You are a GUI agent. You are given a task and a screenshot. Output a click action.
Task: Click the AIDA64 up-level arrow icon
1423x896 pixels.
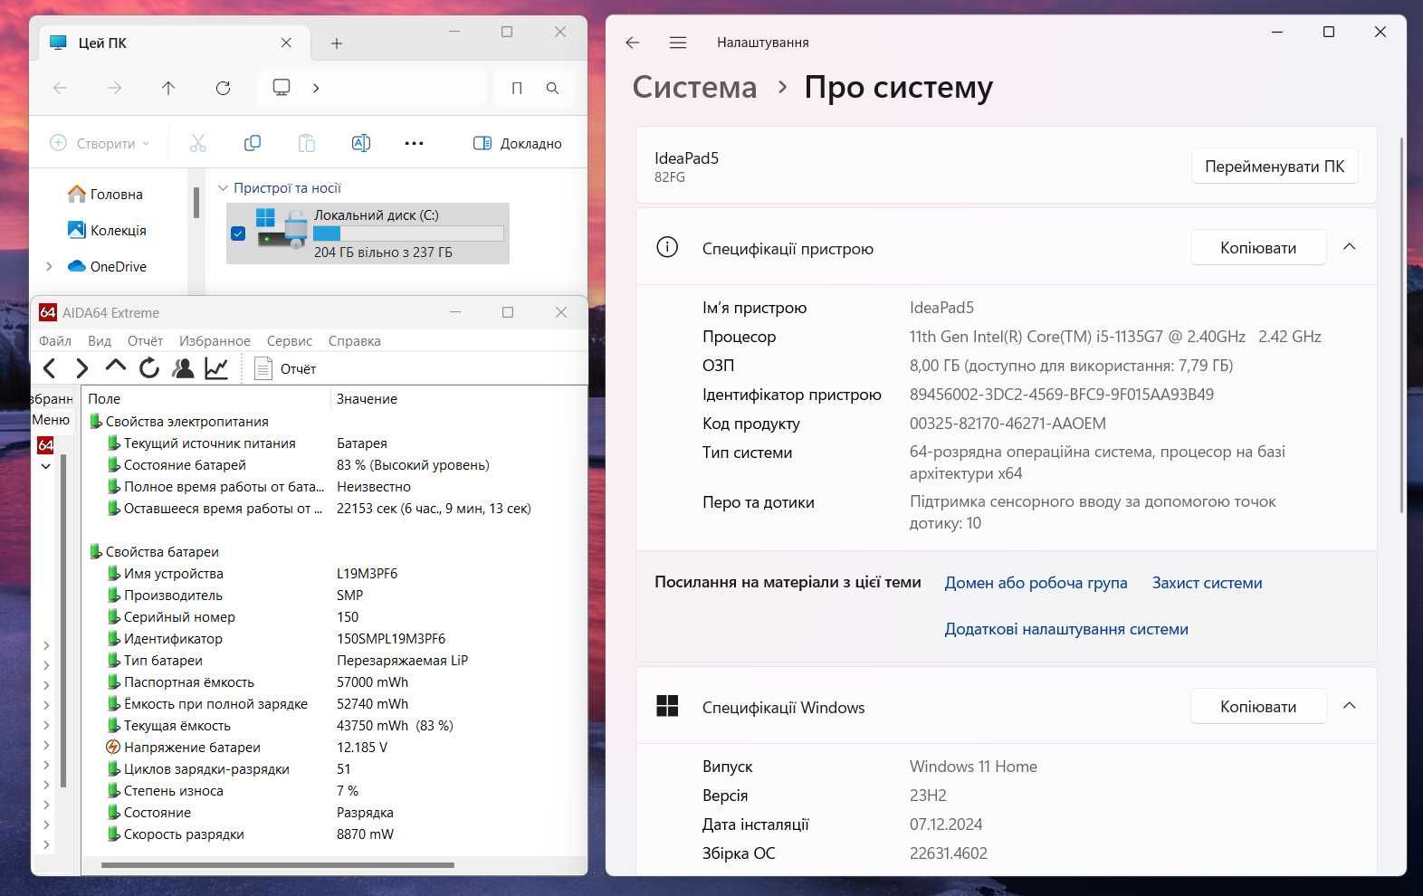click(115, 367)
